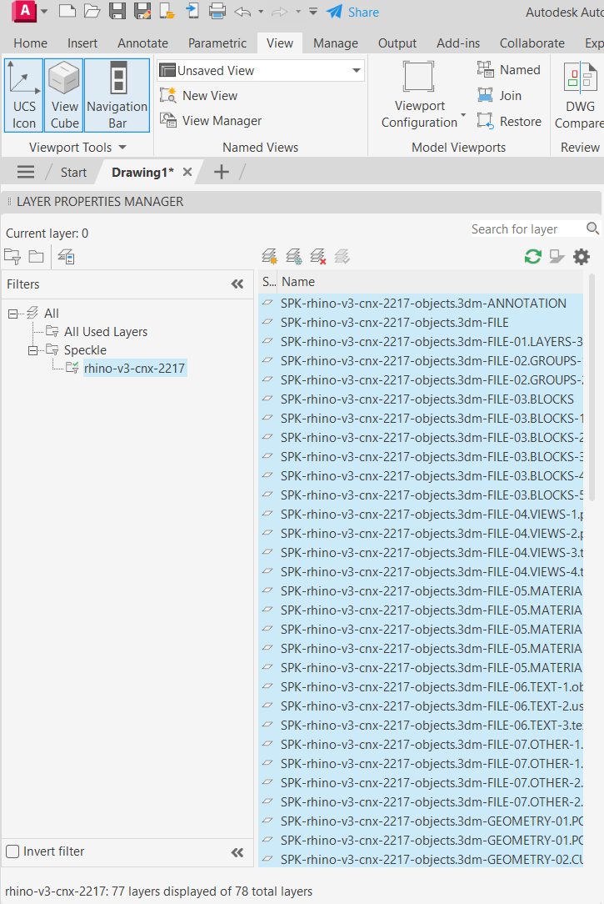Refresh the layer list

533,257
